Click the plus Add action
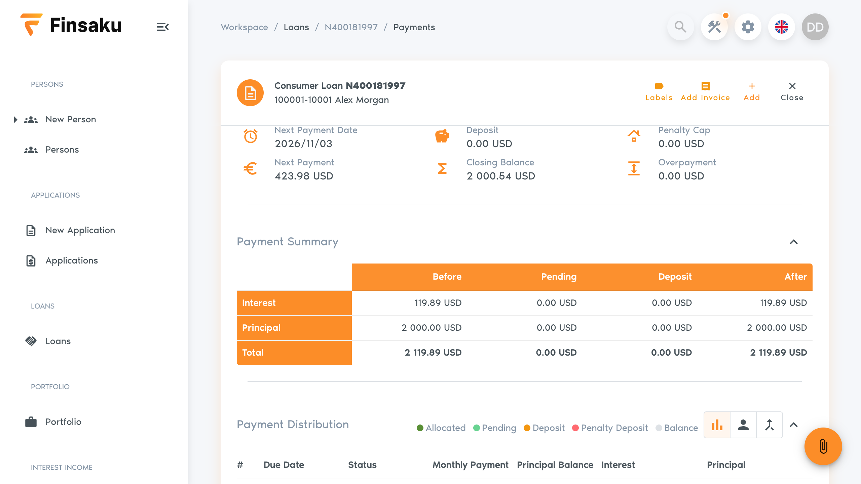861x484 pixels. [752, 92]
